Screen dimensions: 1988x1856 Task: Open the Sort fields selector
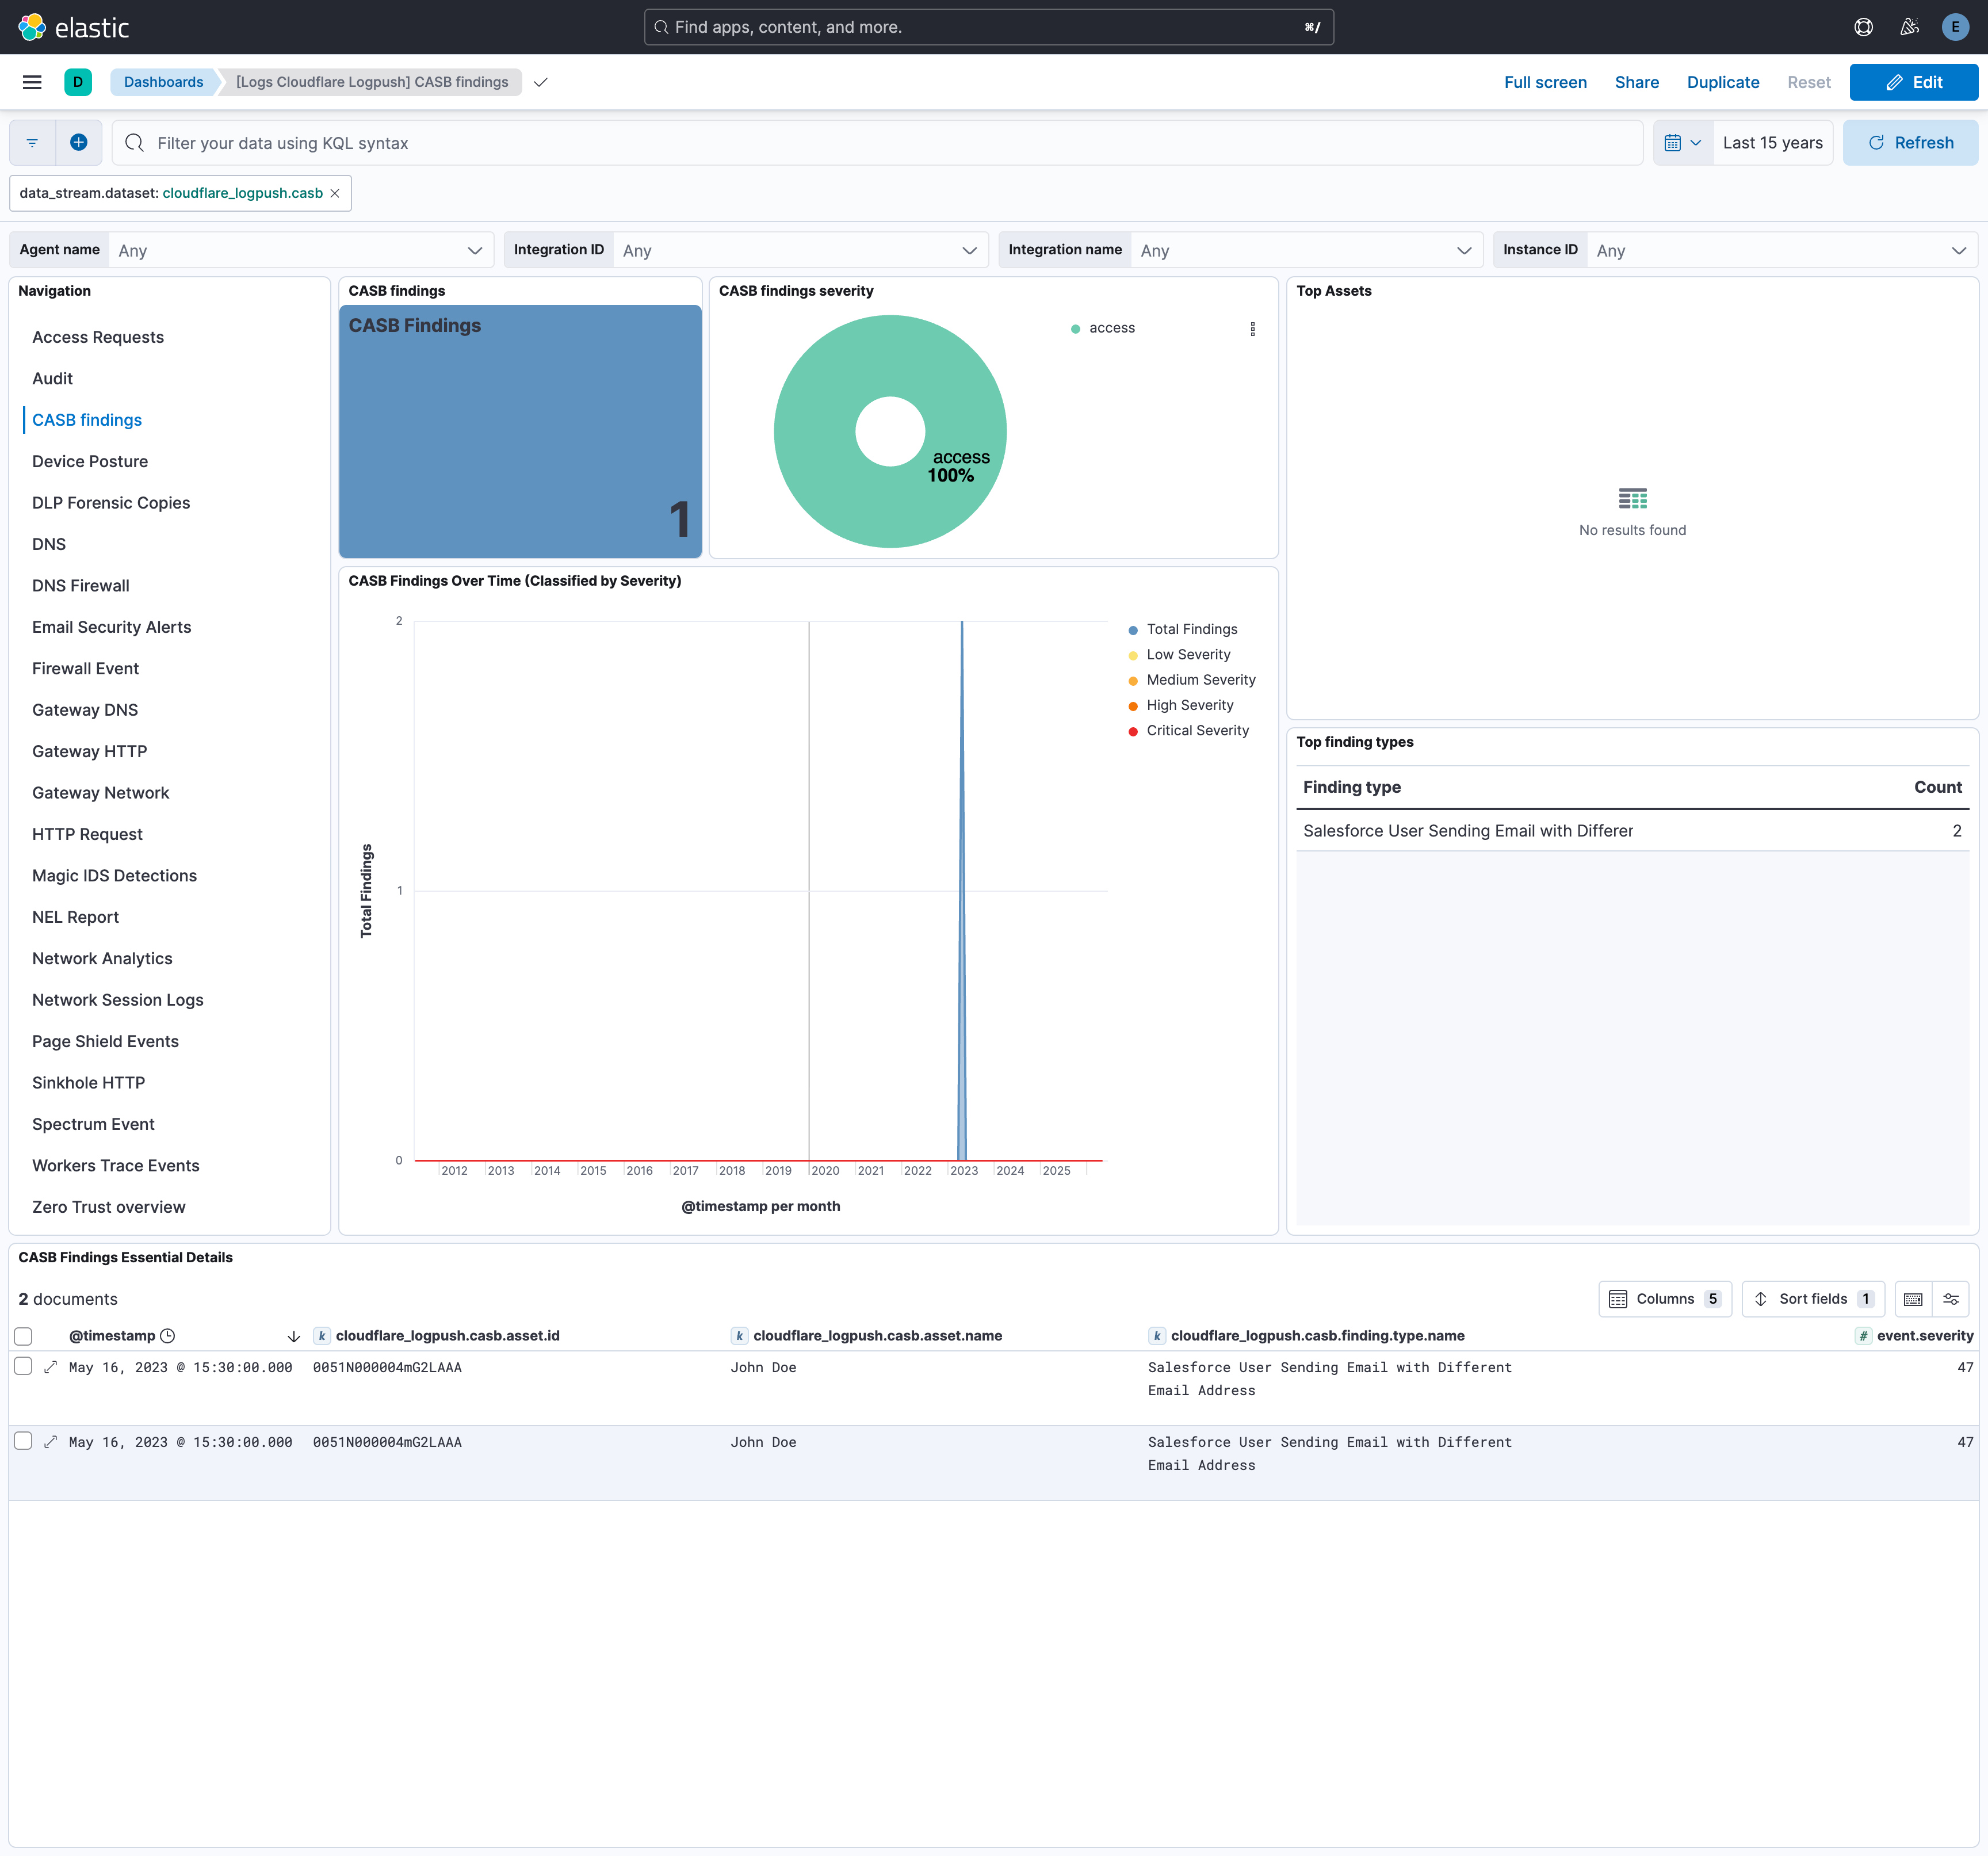(x=1813, y=1299)
